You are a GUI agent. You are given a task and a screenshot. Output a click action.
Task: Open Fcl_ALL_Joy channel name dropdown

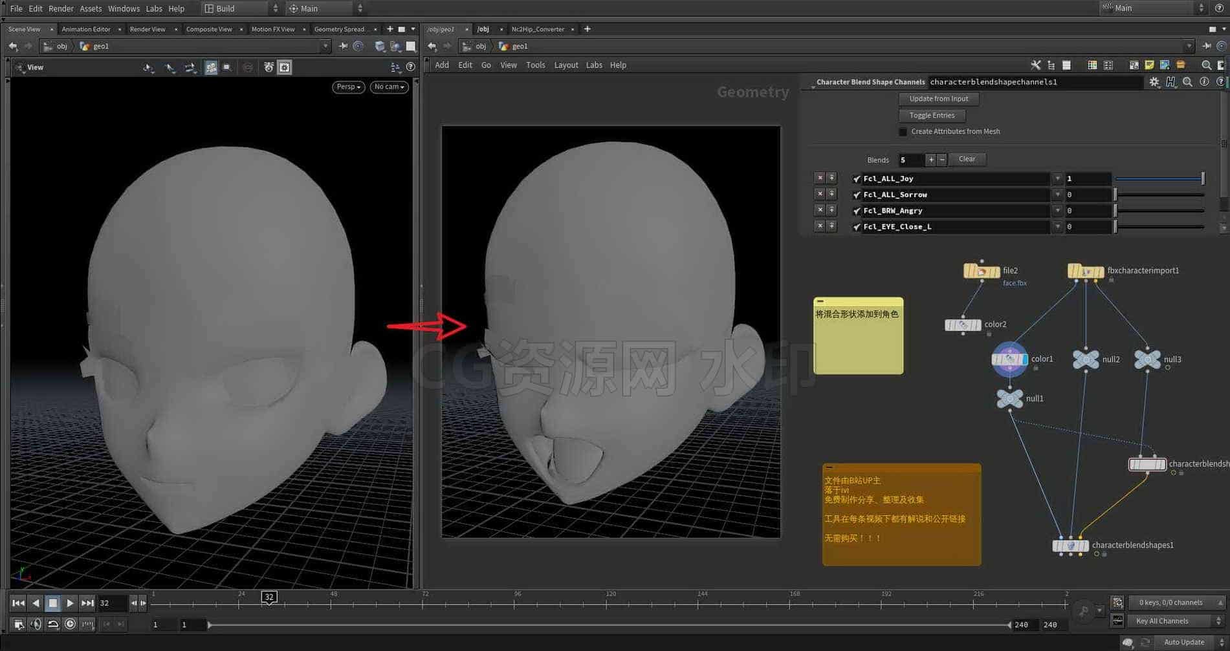1057,179
